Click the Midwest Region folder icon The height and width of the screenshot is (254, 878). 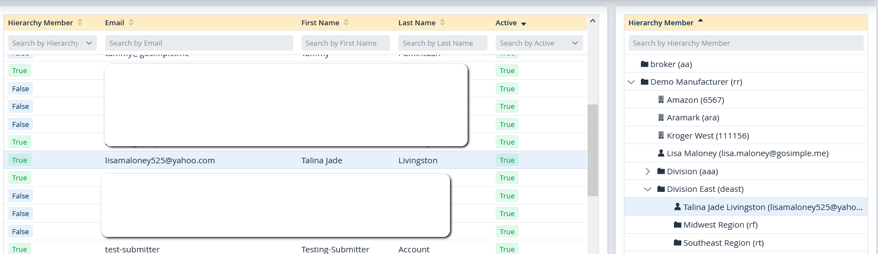click(x=677, y=225)
